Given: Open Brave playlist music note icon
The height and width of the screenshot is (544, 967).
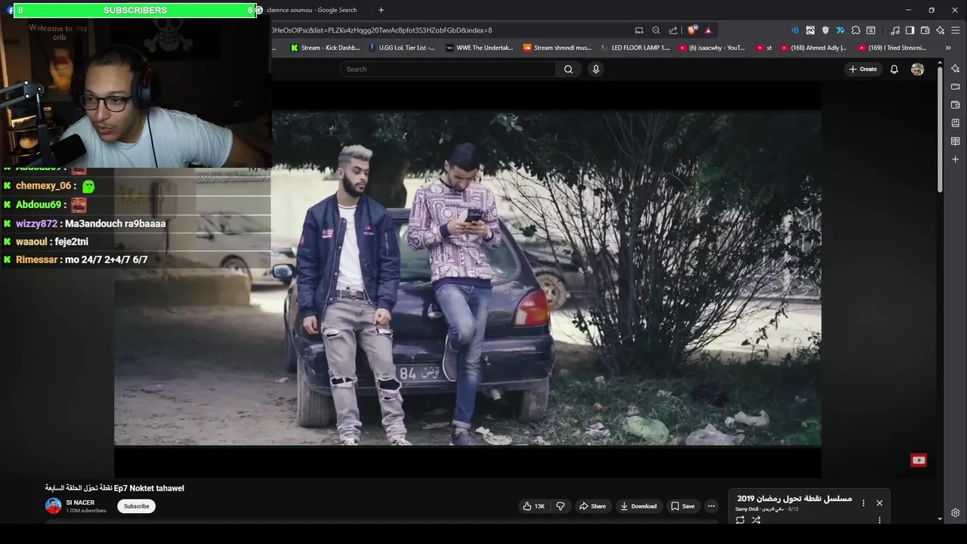Looking at the screenshot, I should coord(895,30).
